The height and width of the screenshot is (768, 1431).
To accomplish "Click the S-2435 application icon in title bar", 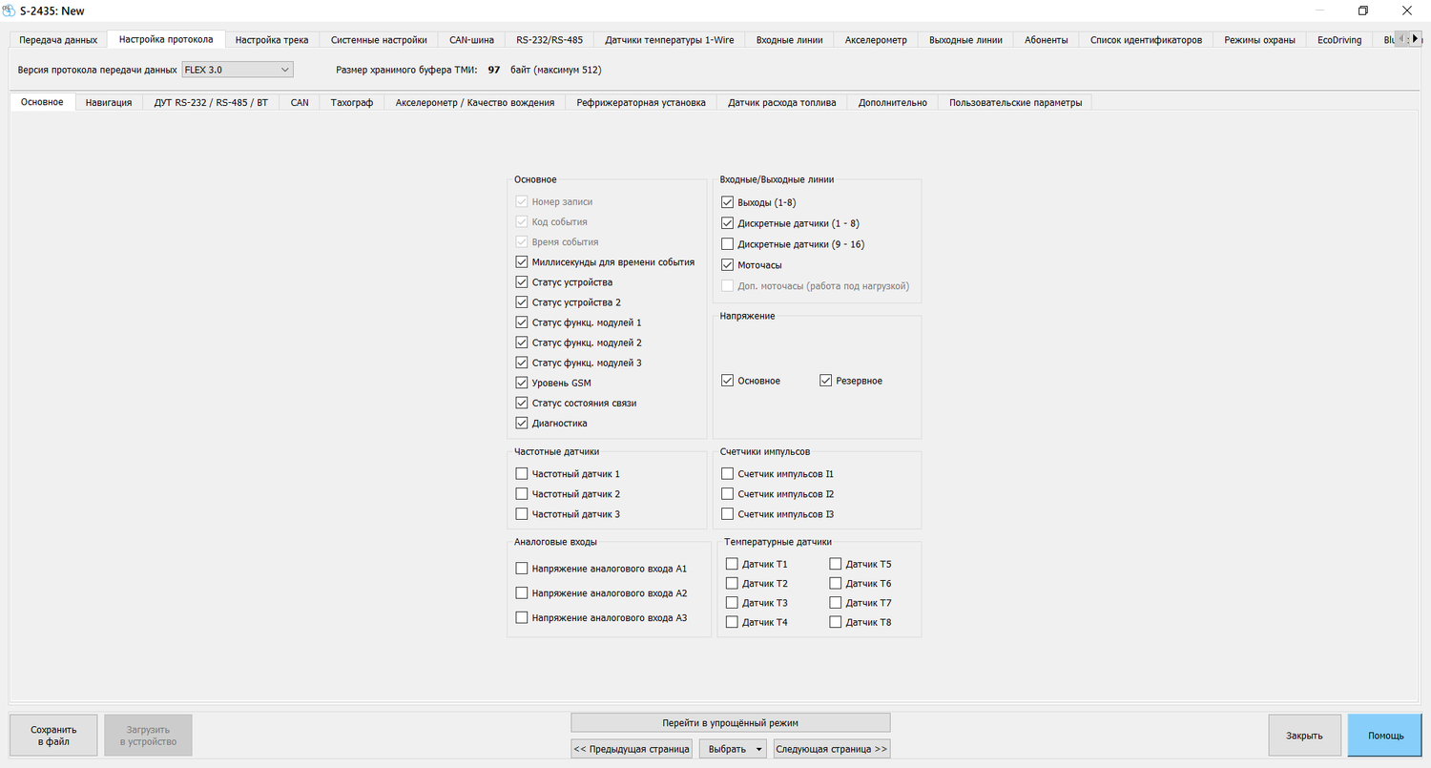I will click(10, 10).
